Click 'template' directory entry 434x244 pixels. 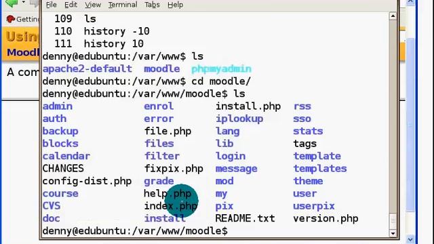(x=317, y=156)
